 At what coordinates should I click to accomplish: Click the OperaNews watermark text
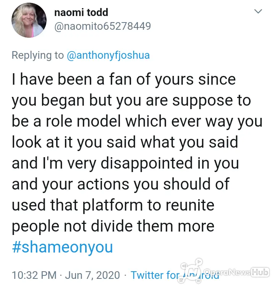(227, 272)
